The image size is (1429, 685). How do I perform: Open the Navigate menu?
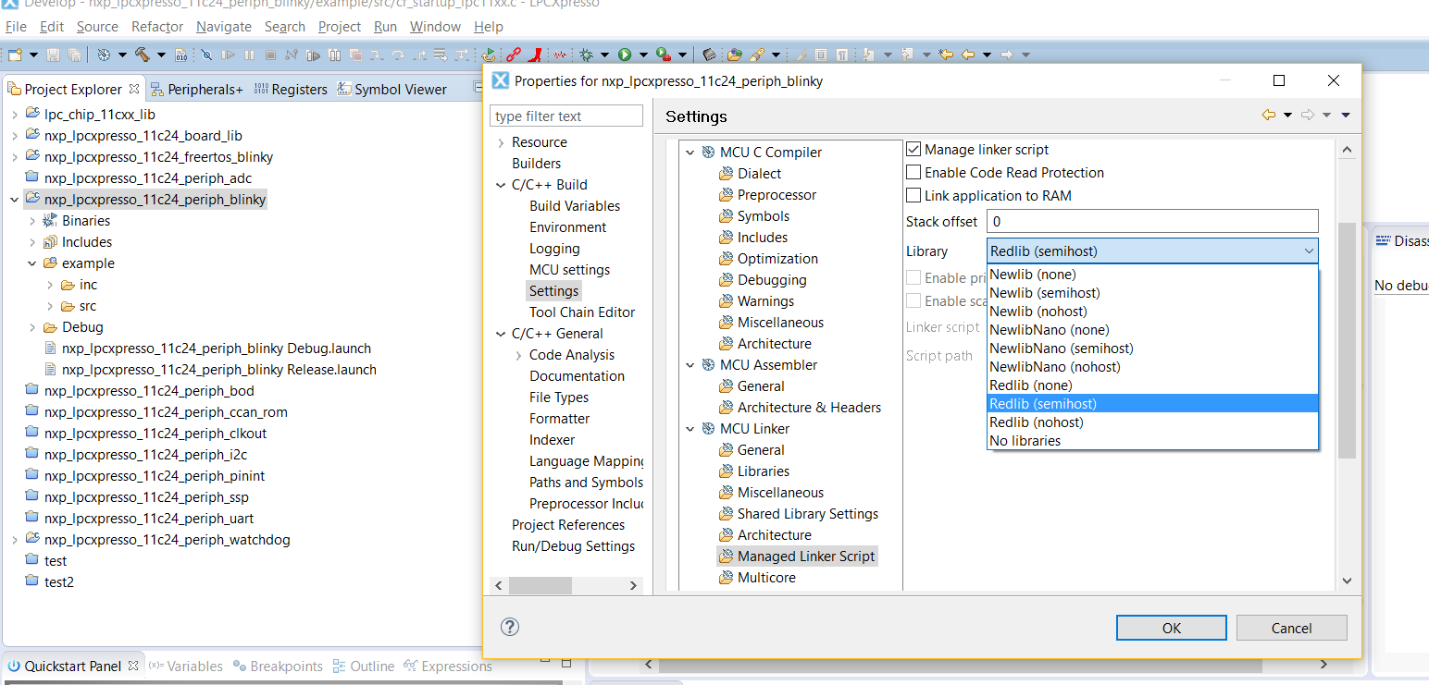pos(224,26)
